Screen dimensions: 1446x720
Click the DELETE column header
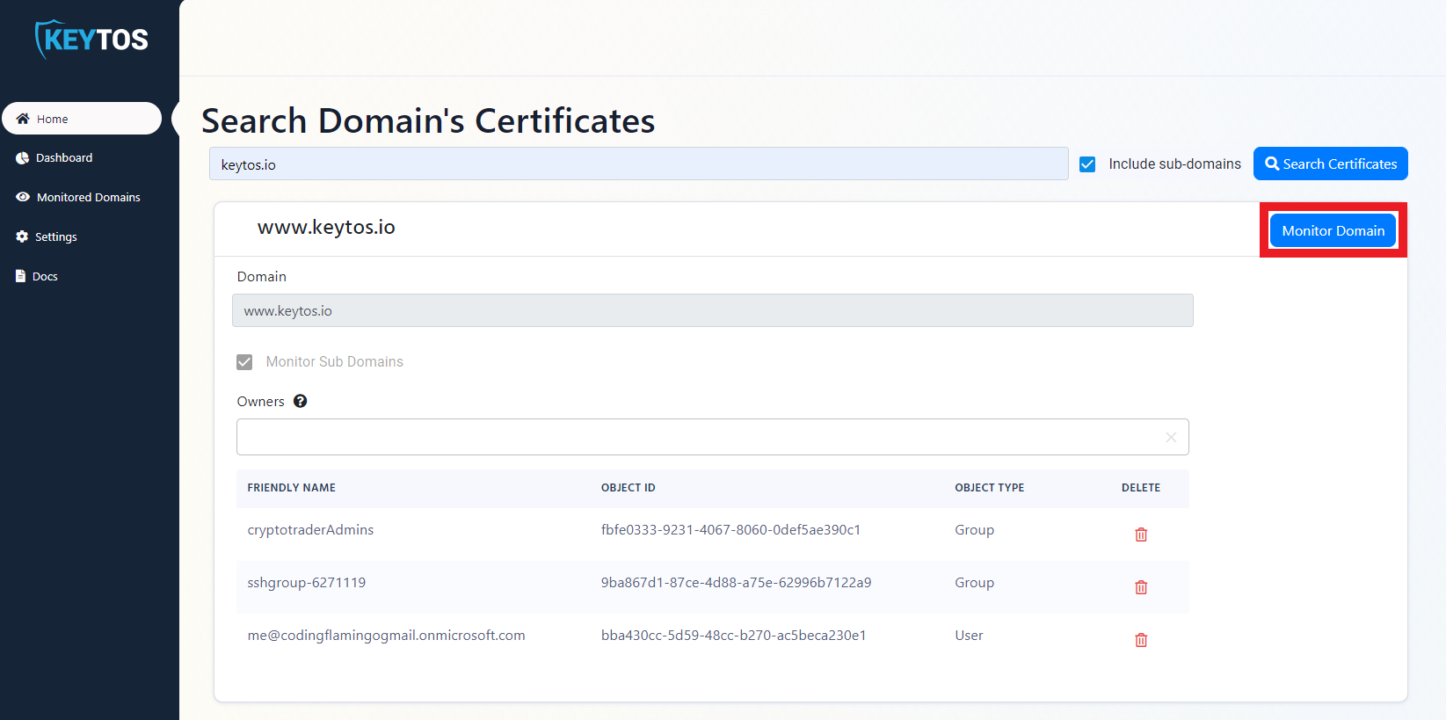coord(1140,488)
